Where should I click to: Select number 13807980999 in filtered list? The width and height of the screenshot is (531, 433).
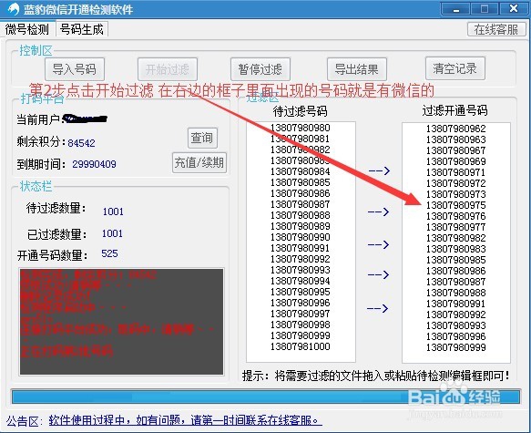click(x=455, y=347)
